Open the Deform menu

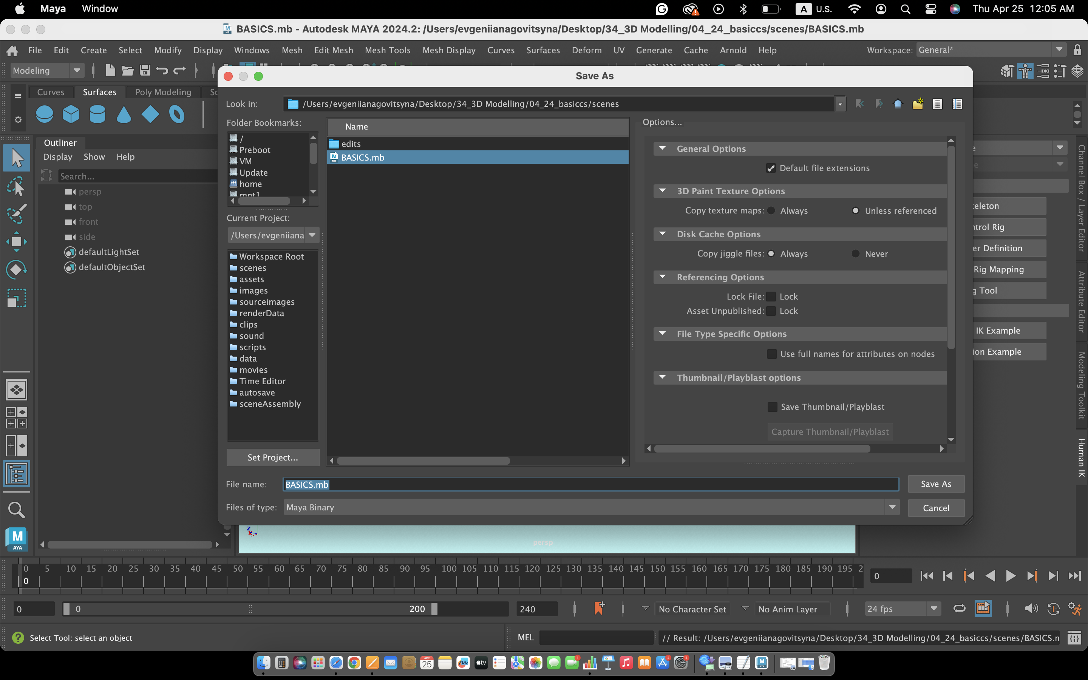[586, 50]
